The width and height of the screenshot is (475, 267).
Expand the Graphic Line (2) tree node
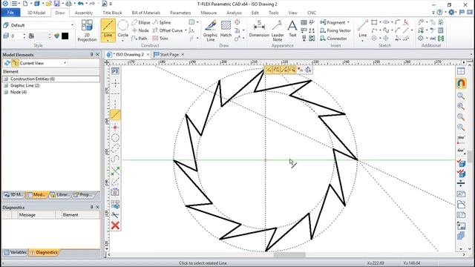pos(6,85)
